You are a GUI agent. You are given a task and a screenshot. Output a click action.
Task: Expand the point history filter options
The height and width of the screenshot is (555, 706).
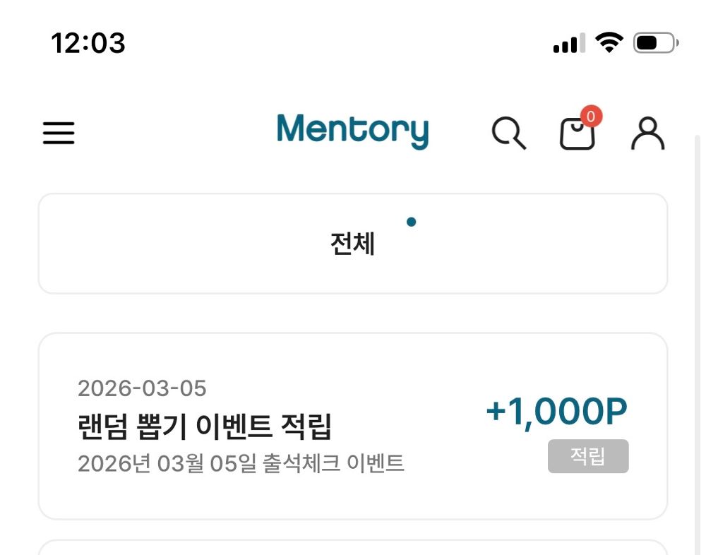(353, 243)
